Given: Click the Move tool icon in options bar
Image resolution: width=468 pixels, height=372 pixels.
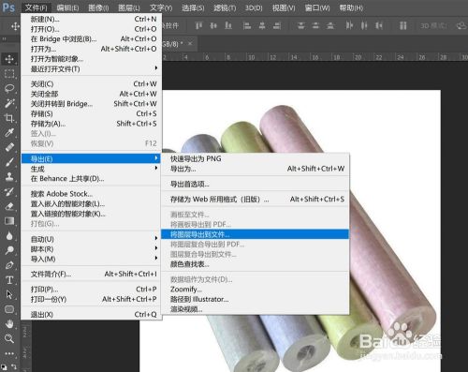Looking at the screenshot, I should coord(15,26).
